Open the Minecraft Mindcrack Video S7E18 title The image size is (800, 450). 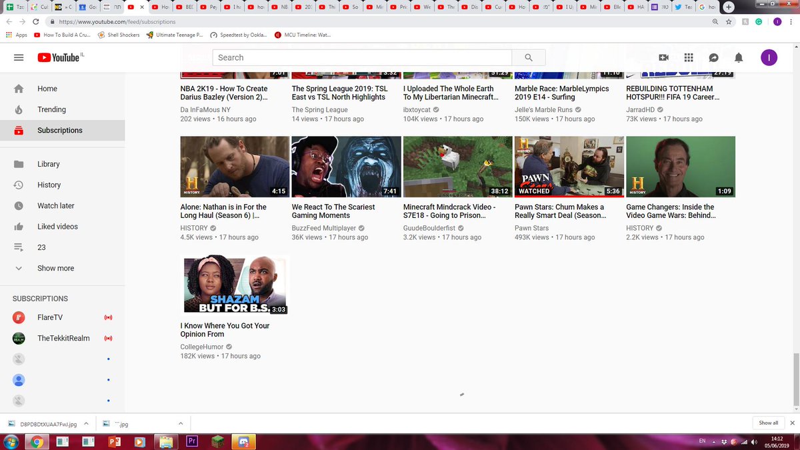pos(451,211)
